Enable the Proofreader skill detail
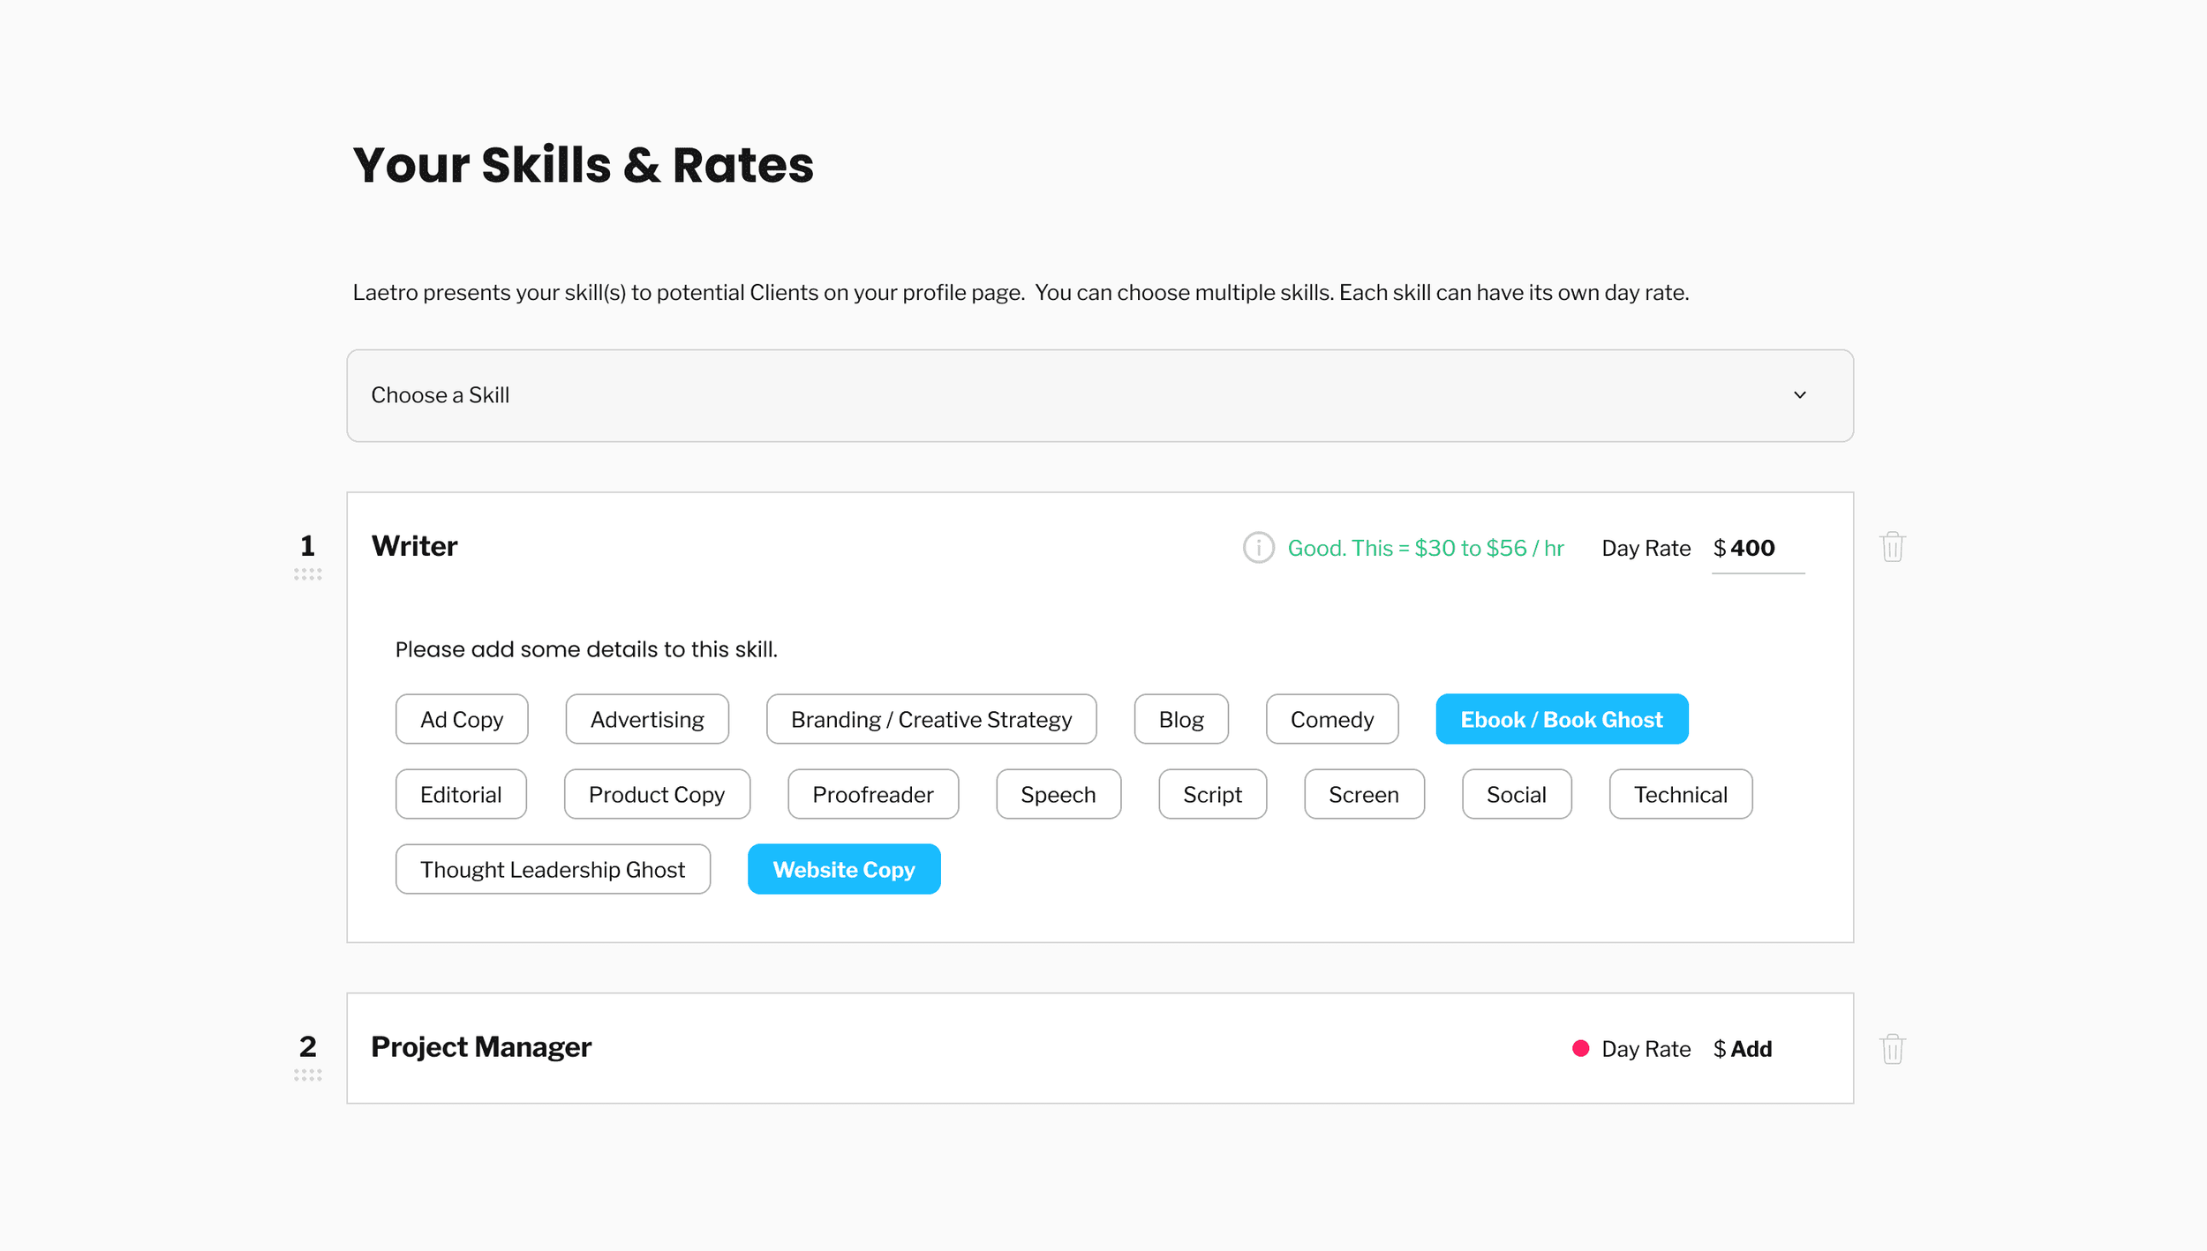 click(872, 794)
